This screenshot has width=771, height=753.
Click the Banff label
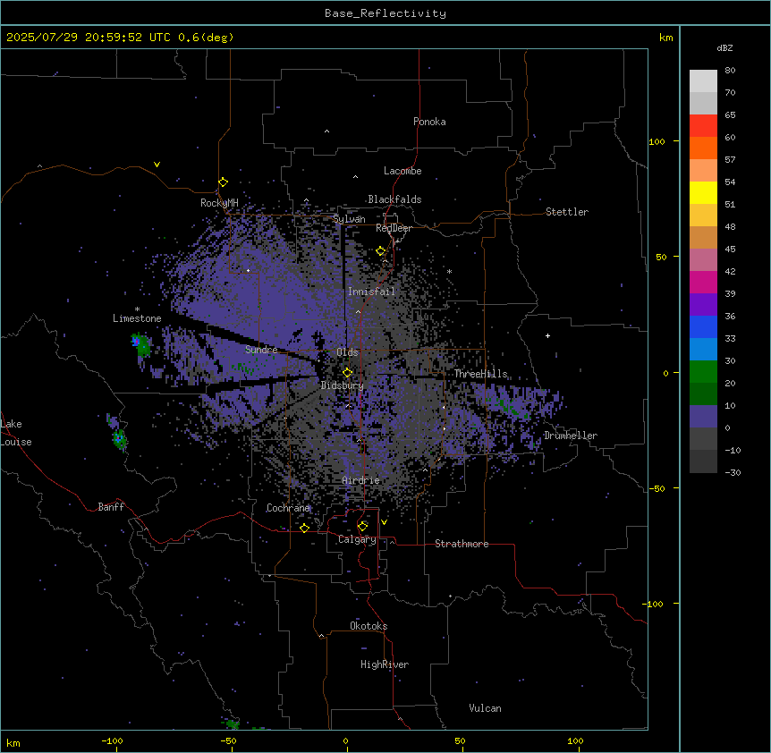point(111,507)
